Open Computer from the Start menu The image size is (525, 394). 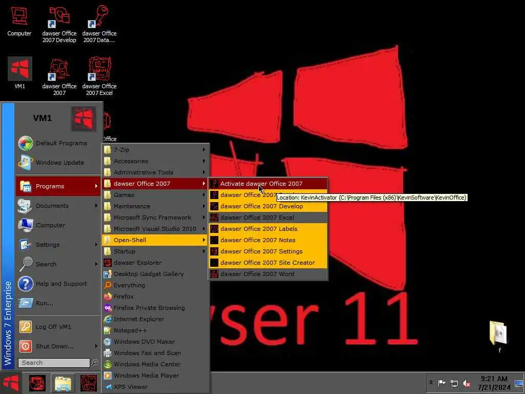tap(58, 225)
